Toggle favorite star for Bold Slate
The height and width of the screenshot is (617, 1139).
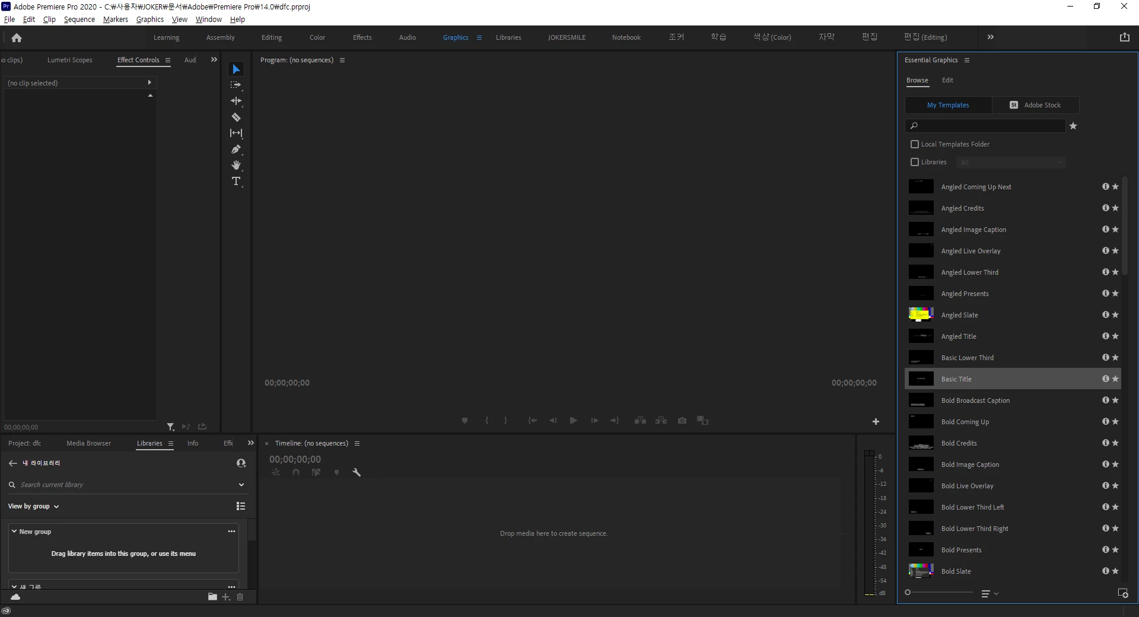1115,571
